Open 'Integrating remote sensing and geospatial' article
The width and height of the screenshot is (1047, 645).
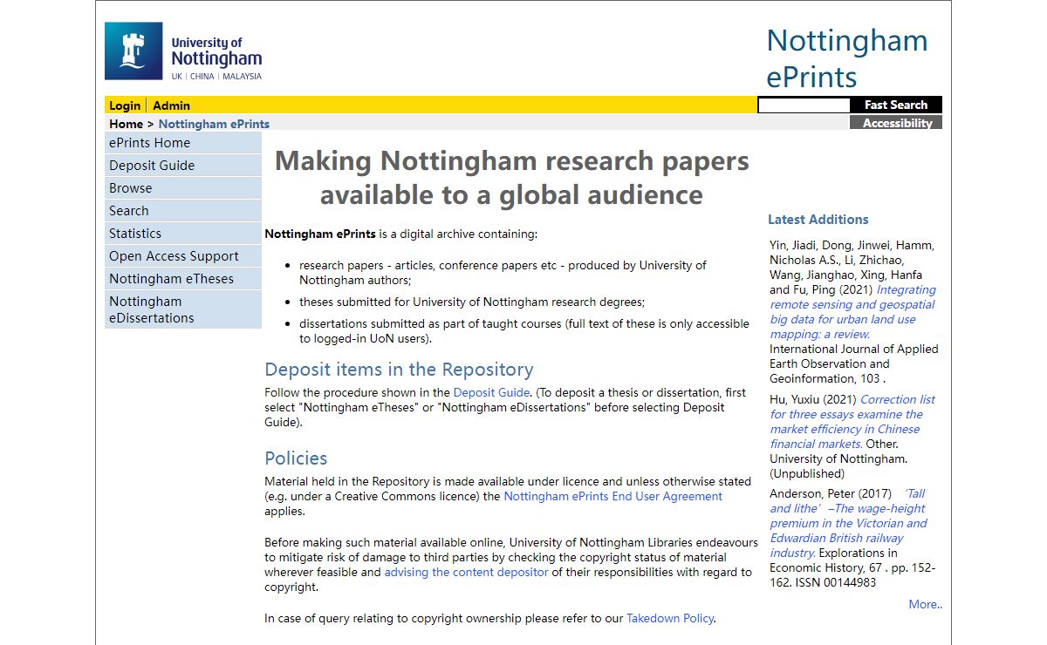pos(852,312)
